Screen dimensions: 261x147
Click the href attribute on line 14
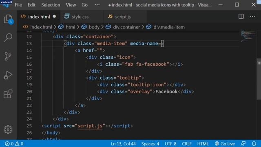tap(88, 50)
